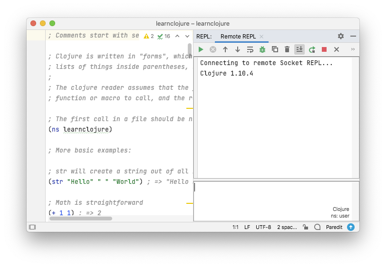This screenshot has width=386, height=267.
Task: Click the editor horizontal scrollbar thumb
Action: tap(81, 219)
